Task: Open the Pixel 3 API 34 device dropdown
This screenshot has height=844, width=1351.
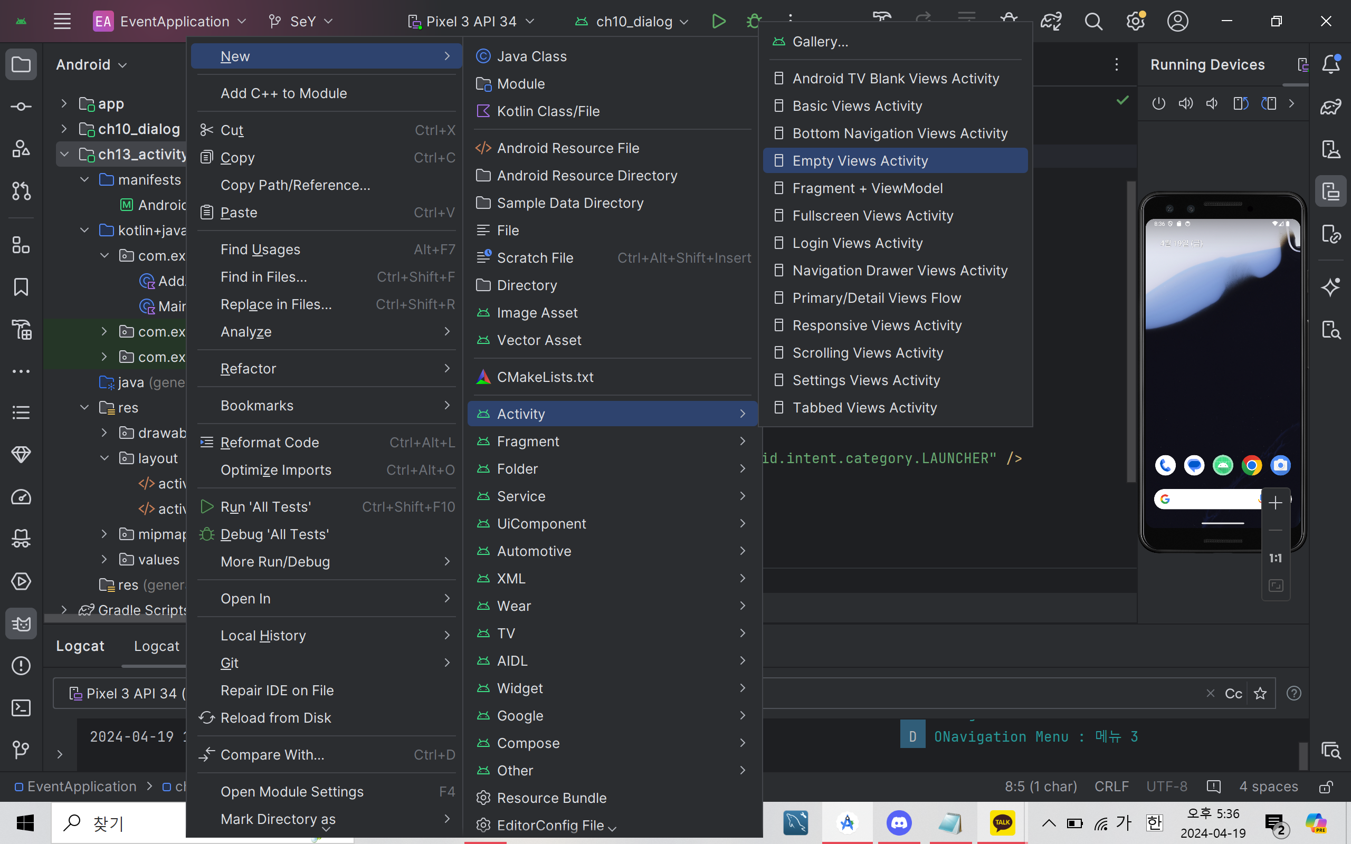Action: click(x=471, y=21)
